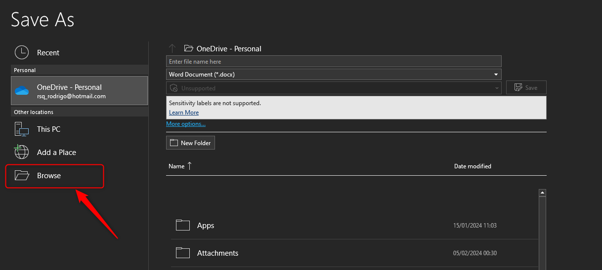
Task: Click the scrollbar up arrow
Action: 542,193
